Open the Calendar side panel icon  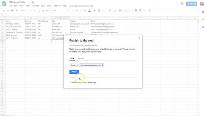point(203,12)
